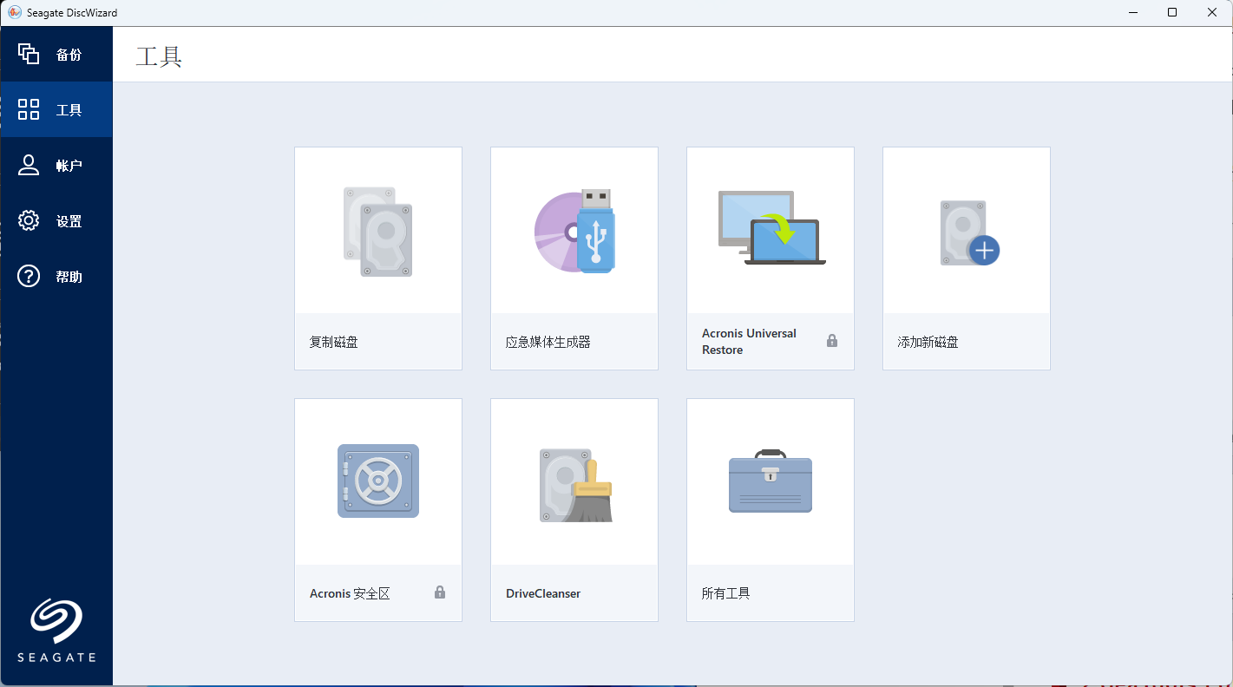Click the person account icon
This screenshot has width=1233, height=687.
(x=29, y=165)
